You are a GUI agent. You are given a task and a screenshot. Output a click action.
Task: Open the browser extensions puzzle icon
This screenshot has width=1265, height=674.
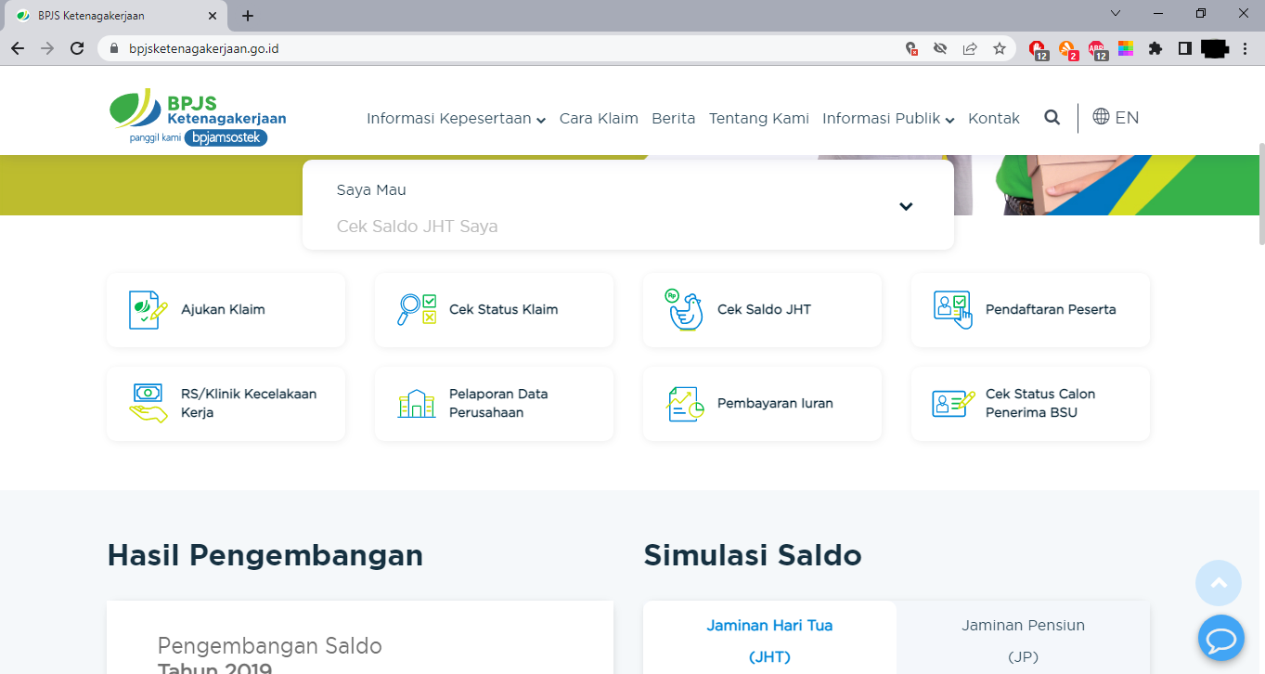[x=1155, y=48]
